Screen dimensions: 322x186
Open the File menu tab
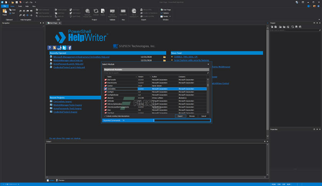tap(5, 6)
